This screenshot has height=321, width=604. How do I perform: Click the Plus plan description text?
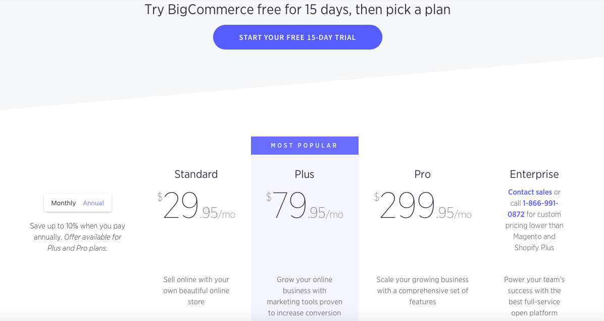pos(305,296)
